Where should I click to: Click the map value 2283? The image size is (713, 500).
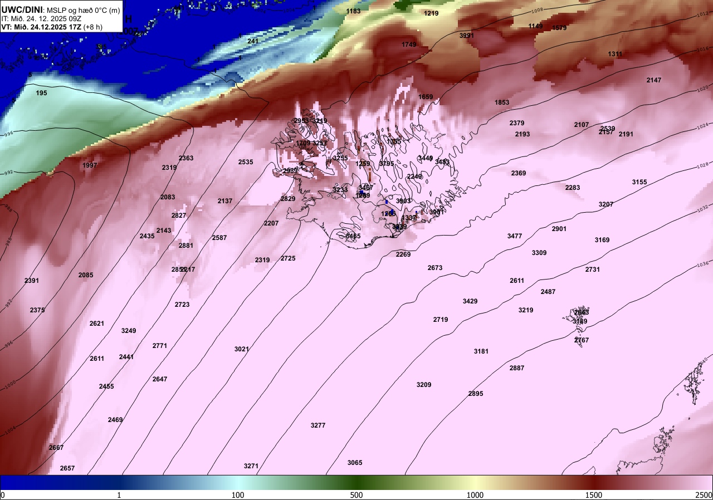[x=573, y=188]
